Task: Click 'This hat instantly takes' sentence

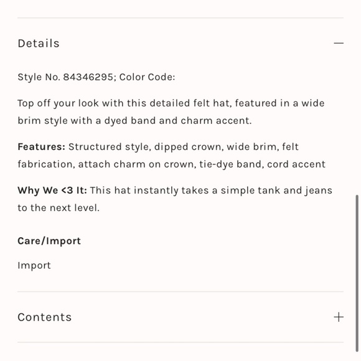Action: [x=149, y=190]
